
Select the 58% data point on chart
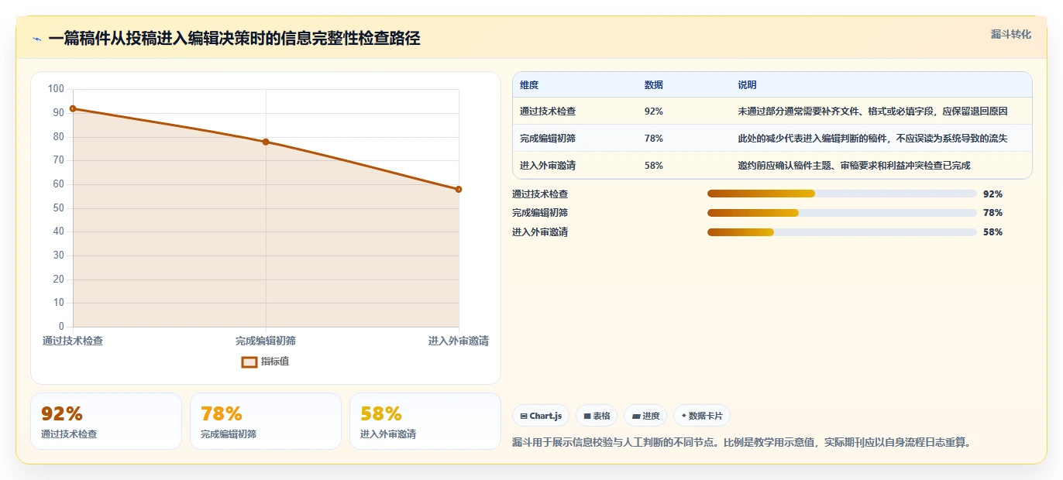click(459, 189)
